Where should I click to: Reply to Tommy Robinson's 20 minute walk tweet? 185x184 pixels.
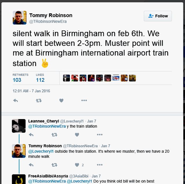(x=31, y=165)
